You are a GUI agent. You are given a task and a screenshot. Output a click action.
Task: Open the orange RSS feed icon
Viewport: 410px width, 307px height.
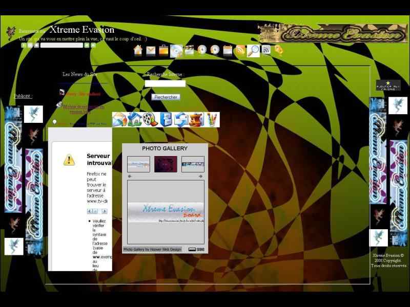pyautogui.click(x=240, y=50)
